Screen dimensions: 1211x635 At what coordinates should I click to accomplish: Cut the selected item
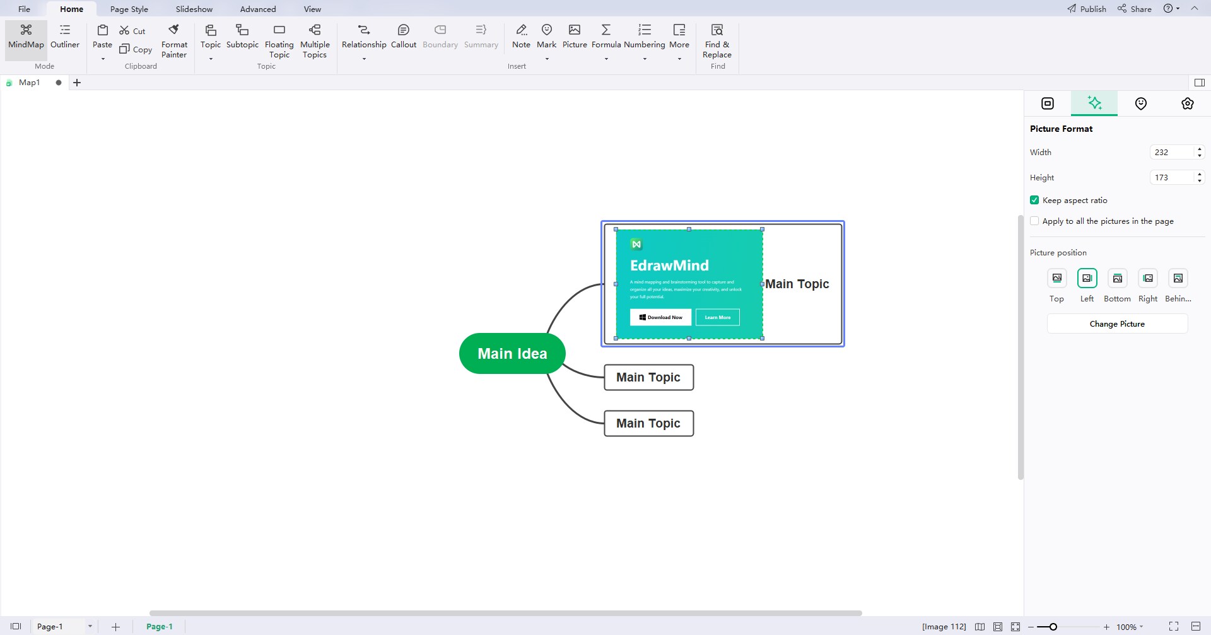132,31
